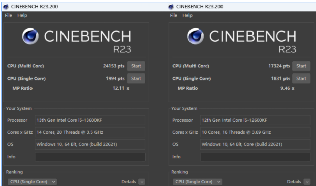Screen dimensions: 316x186
Task: Expand the Details arrow in left window
Action: [142, 182]
